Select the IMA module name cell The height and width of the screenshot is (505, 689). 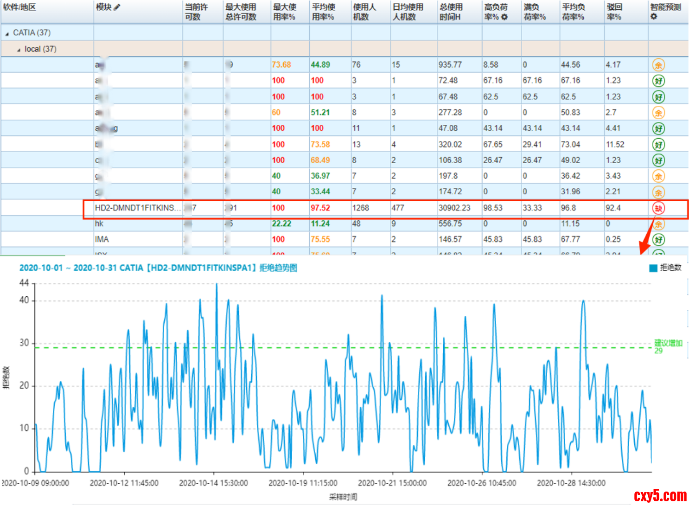tap(102, 239)
